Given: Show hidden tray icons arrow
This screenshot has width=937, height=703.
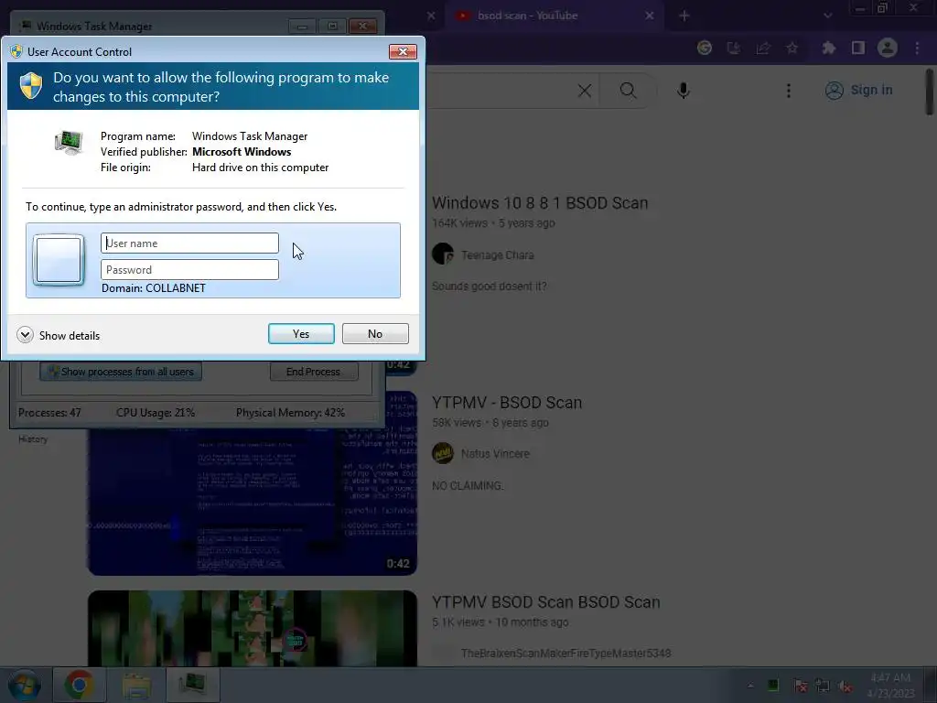Looking at the screenshot, I should click(750, 686).
